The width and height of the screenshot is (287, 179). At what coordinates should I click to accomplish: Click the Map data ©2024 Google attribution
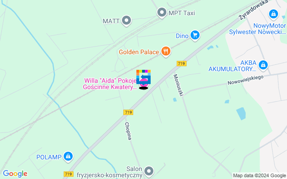tap(260, 176)
